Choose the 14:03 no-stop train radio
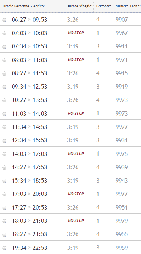The height and width of the screenshot is (254, 141). [x=5, y=154]
